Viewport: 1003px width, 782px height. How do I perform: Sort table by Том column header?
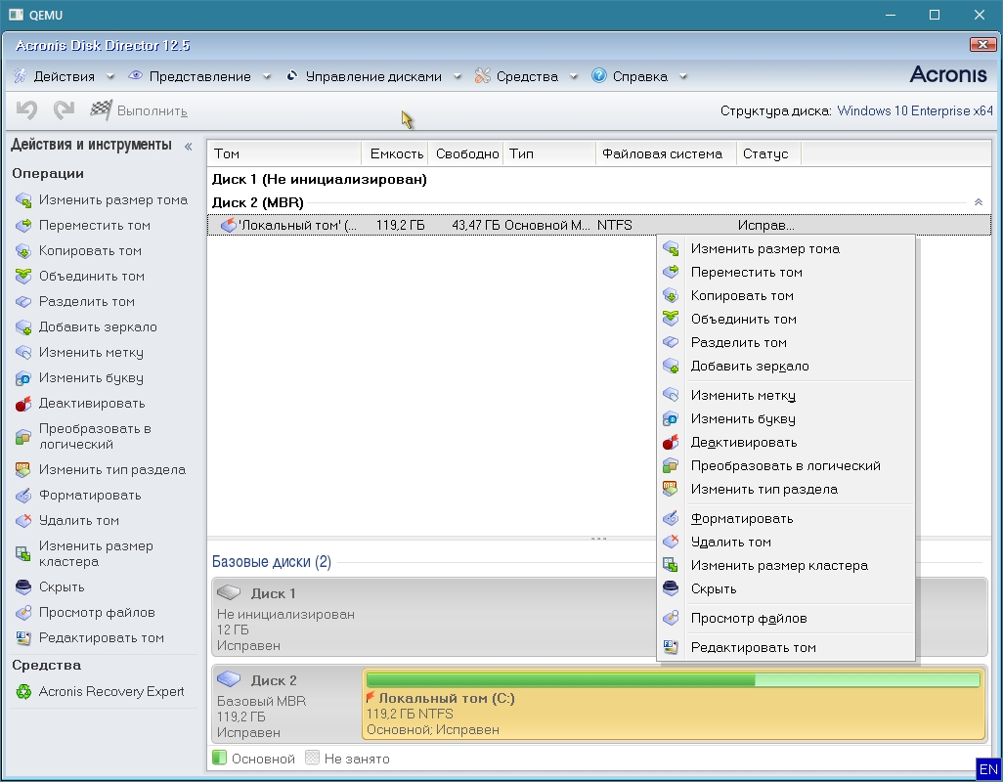click(284, 153)
